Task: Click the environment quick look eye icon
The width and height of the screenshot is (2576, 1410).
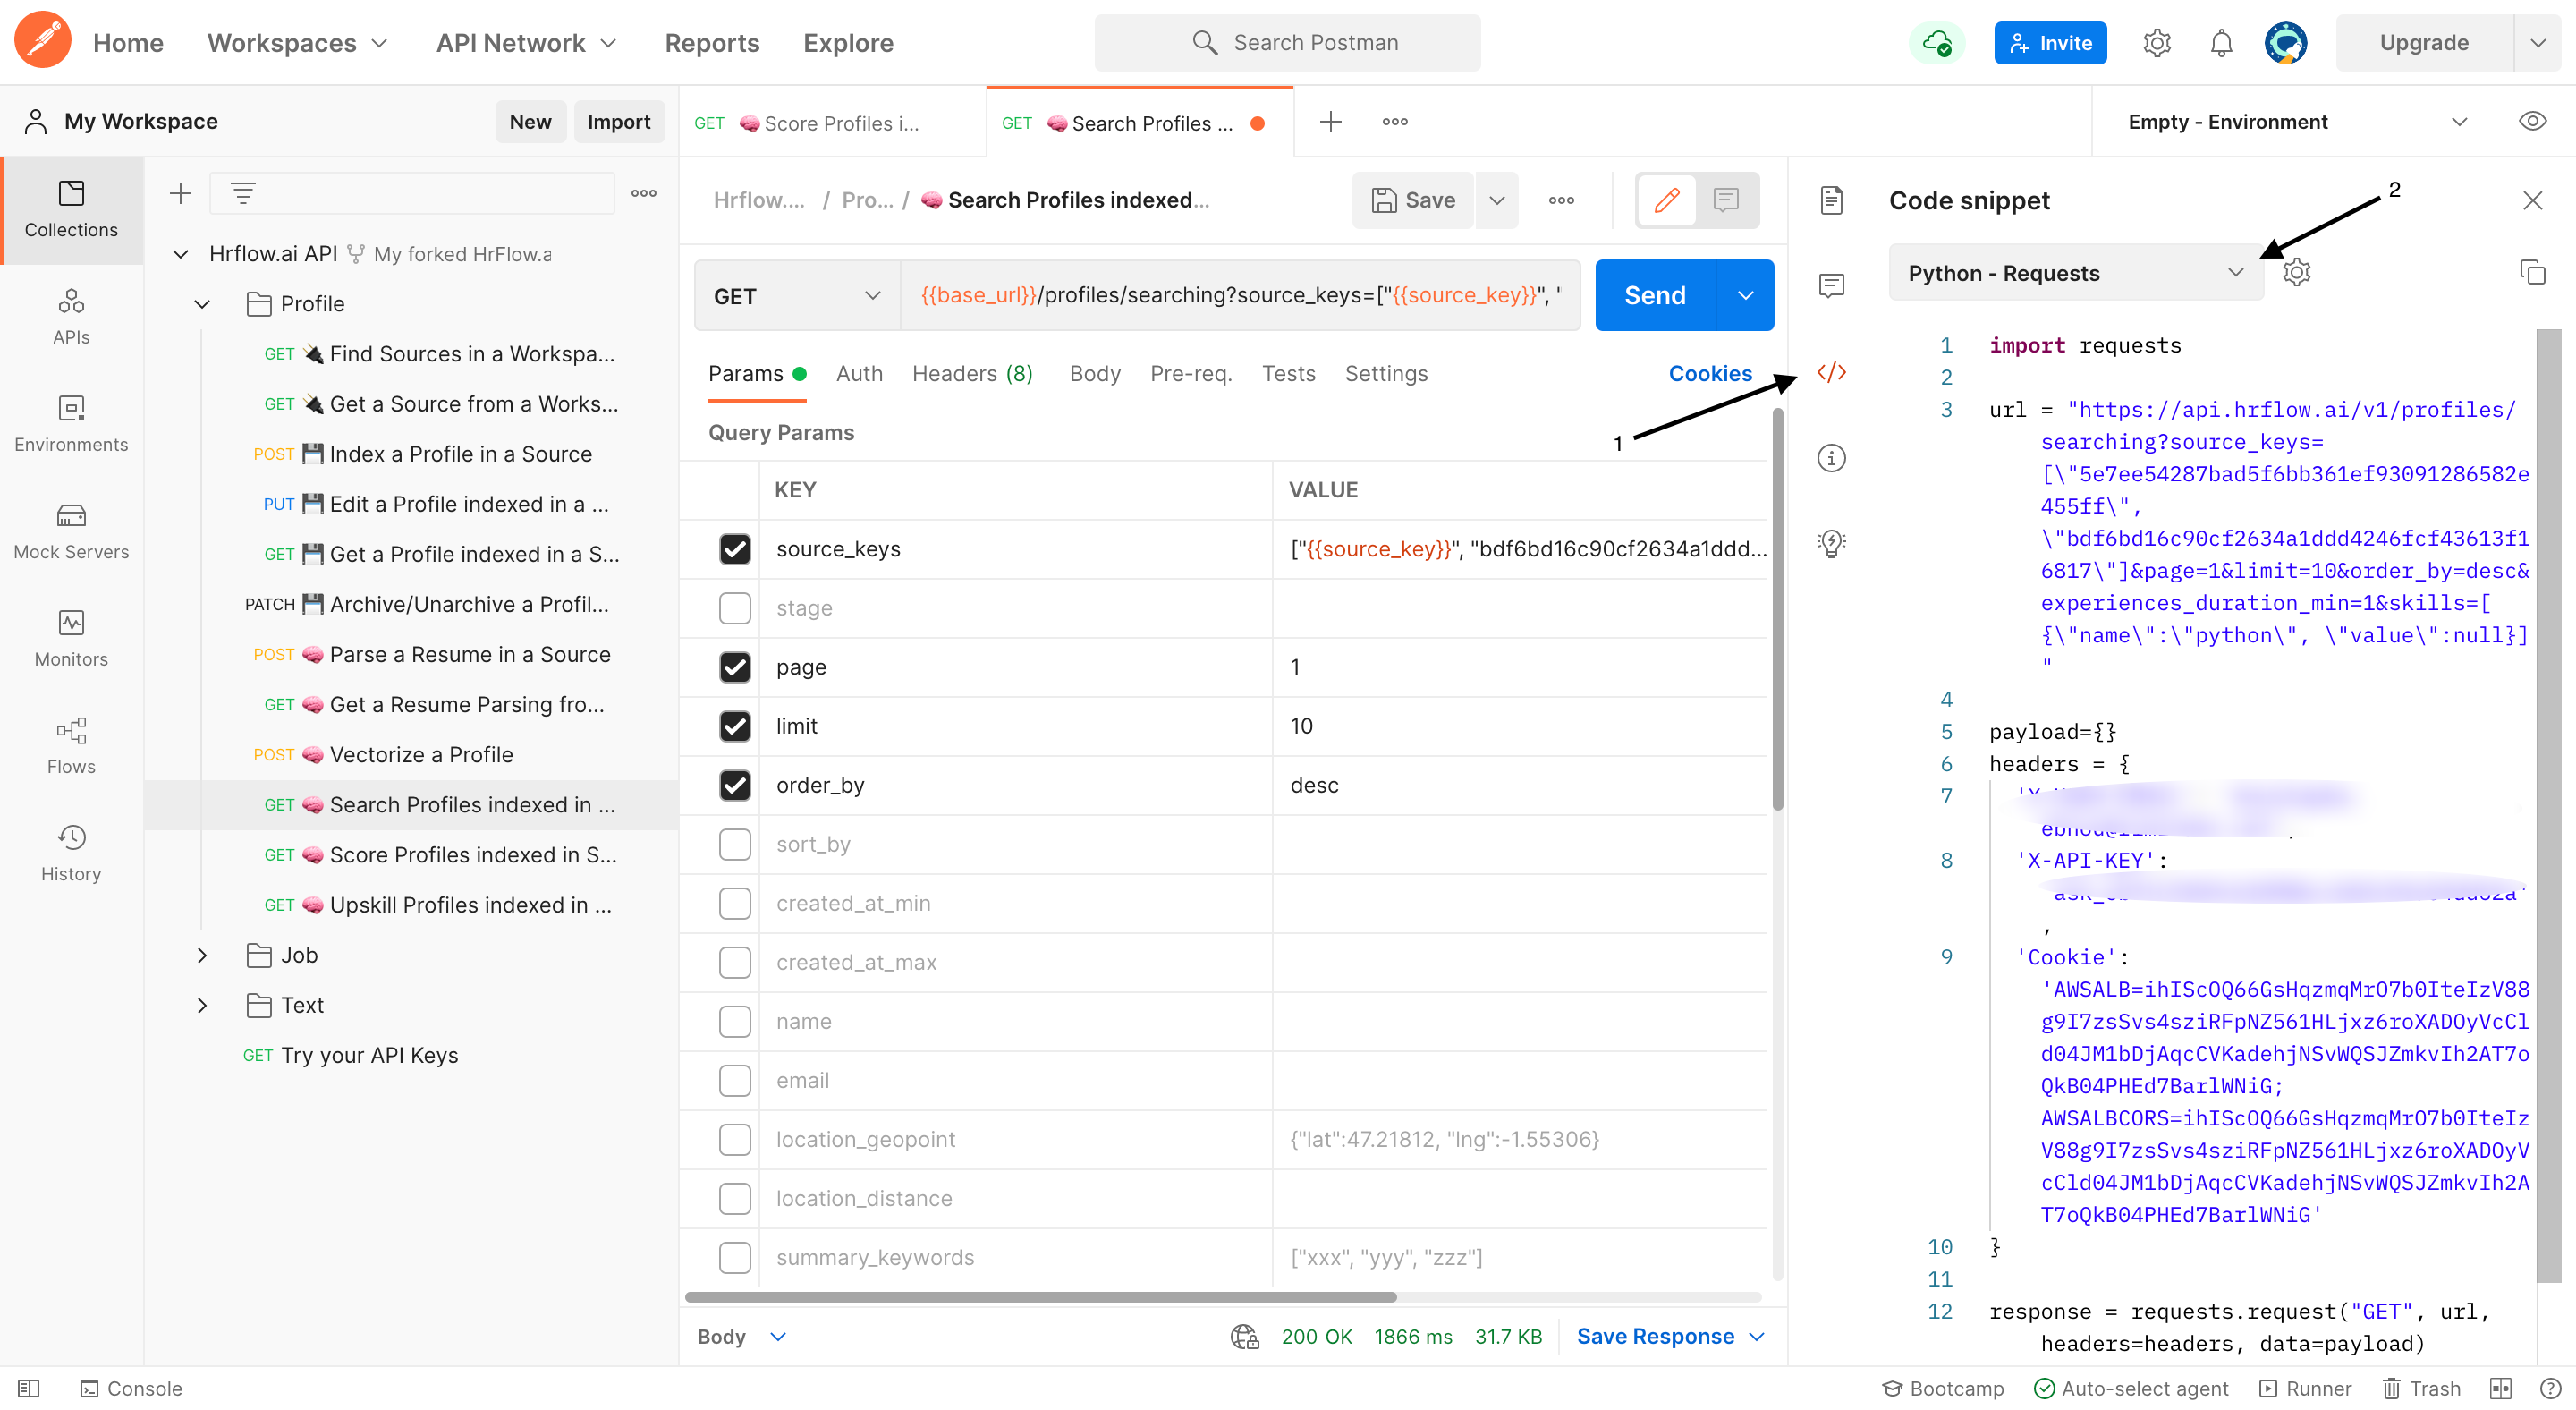Action: tap(2532, 121)
